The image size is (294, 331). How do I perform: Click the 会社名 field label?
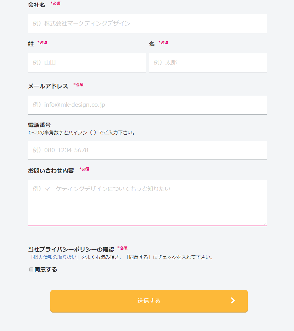(x=36, y=5)
